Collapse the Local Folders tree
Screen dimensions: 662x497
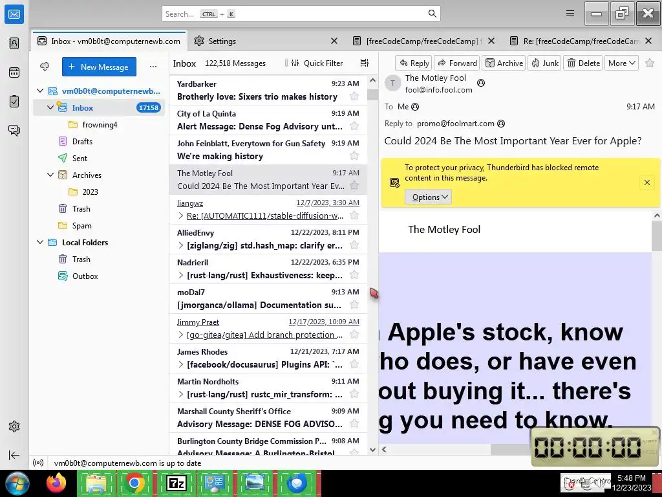[40, 242]
